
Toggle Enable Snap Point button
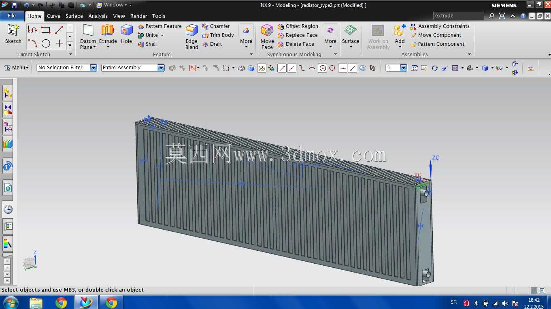(262, 68)
